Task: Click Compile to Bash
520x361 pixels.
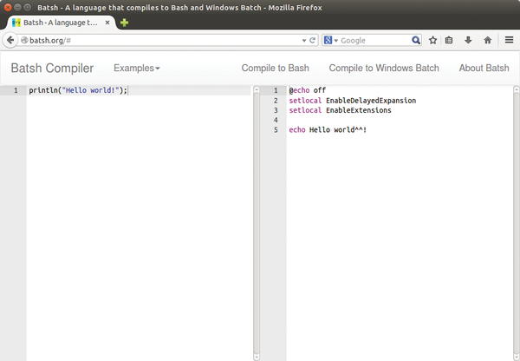Action: (275, 68)
